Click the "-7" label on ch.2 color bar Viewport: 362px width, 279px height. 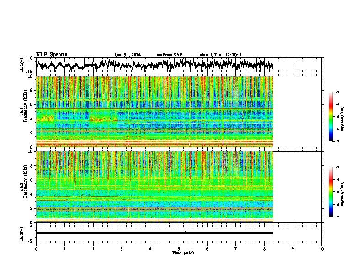(337, 217)
